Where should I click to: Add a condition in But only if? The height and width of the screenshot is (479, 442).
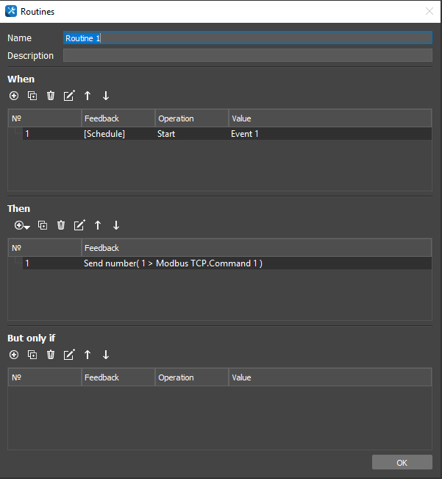(14, 355)
